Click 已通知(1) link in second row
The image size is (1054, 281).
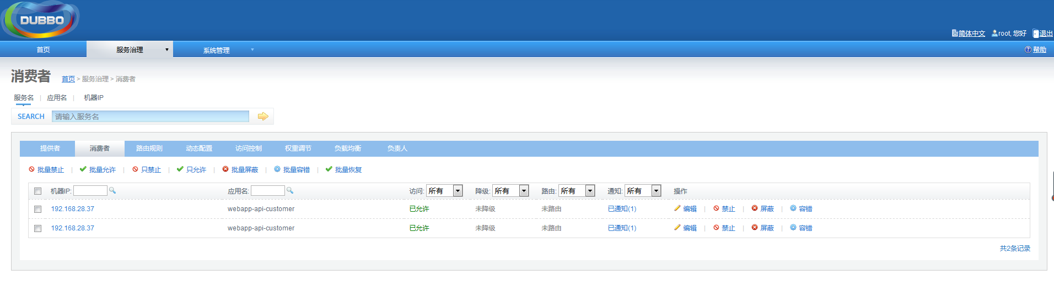click(622, 228)
